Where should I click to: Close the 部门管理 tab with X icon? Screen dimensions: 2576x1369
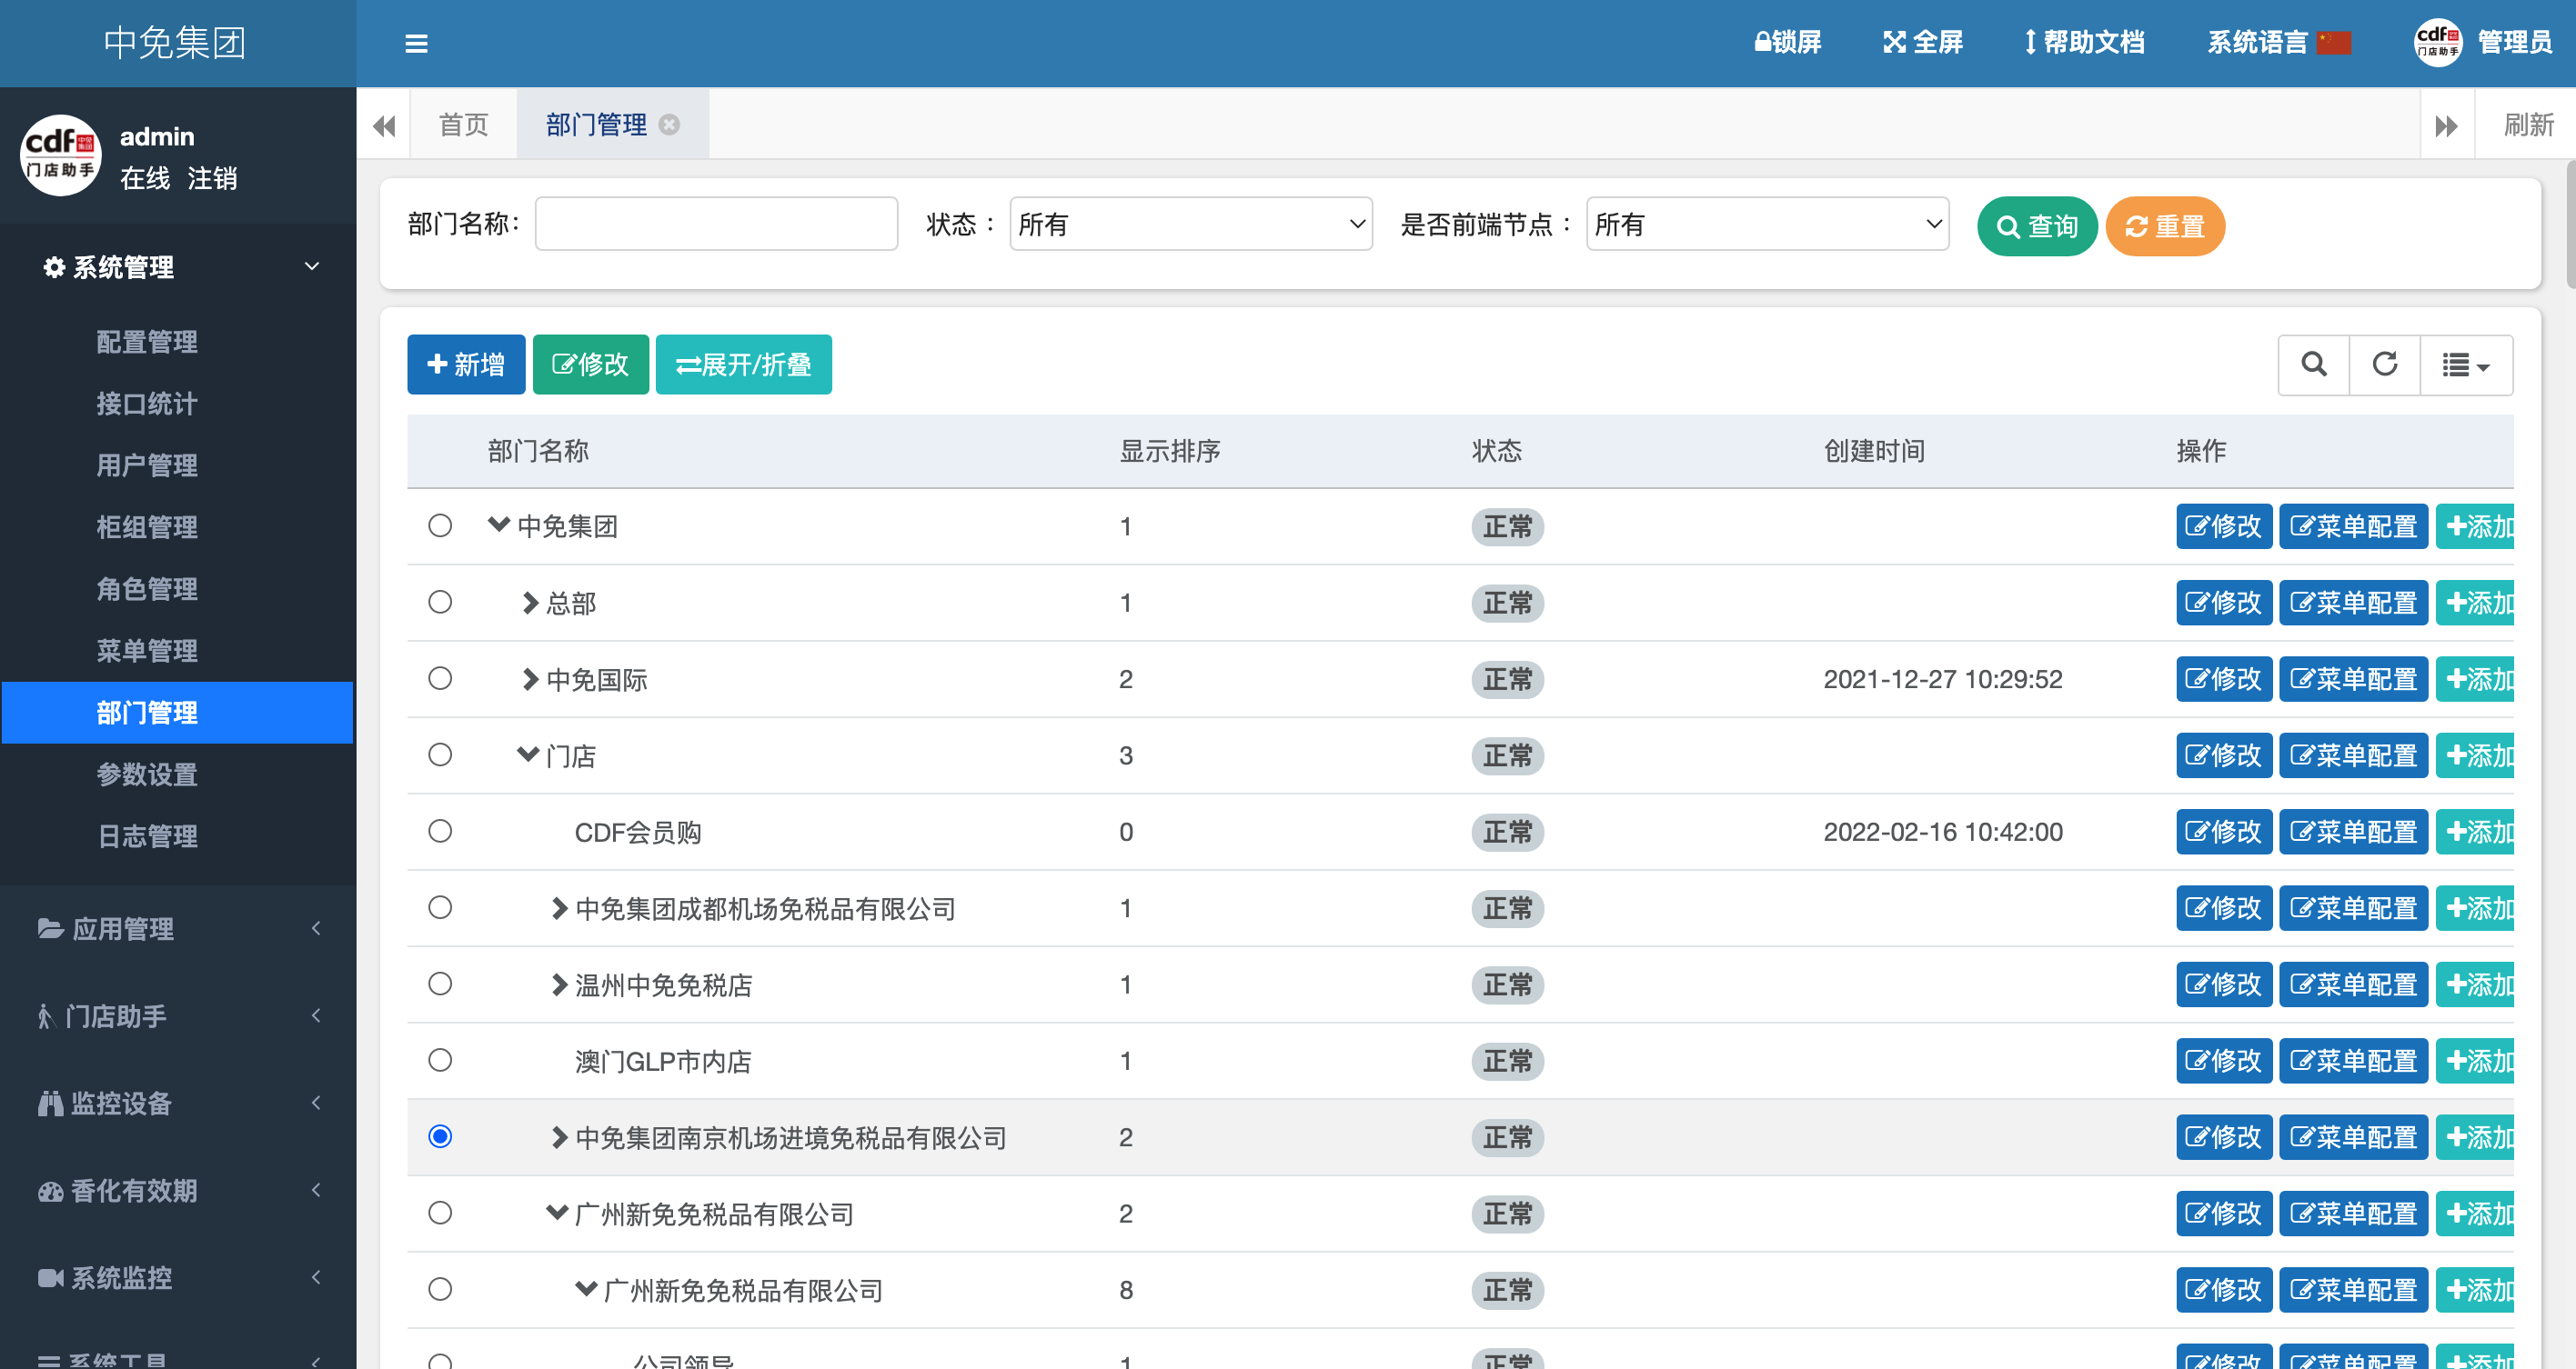coord(670,124)
